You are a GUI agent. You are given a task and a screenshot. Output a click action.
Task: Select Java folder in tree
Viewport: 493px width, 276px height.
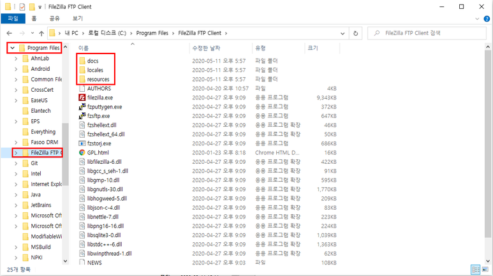click(x=36, y=194)
